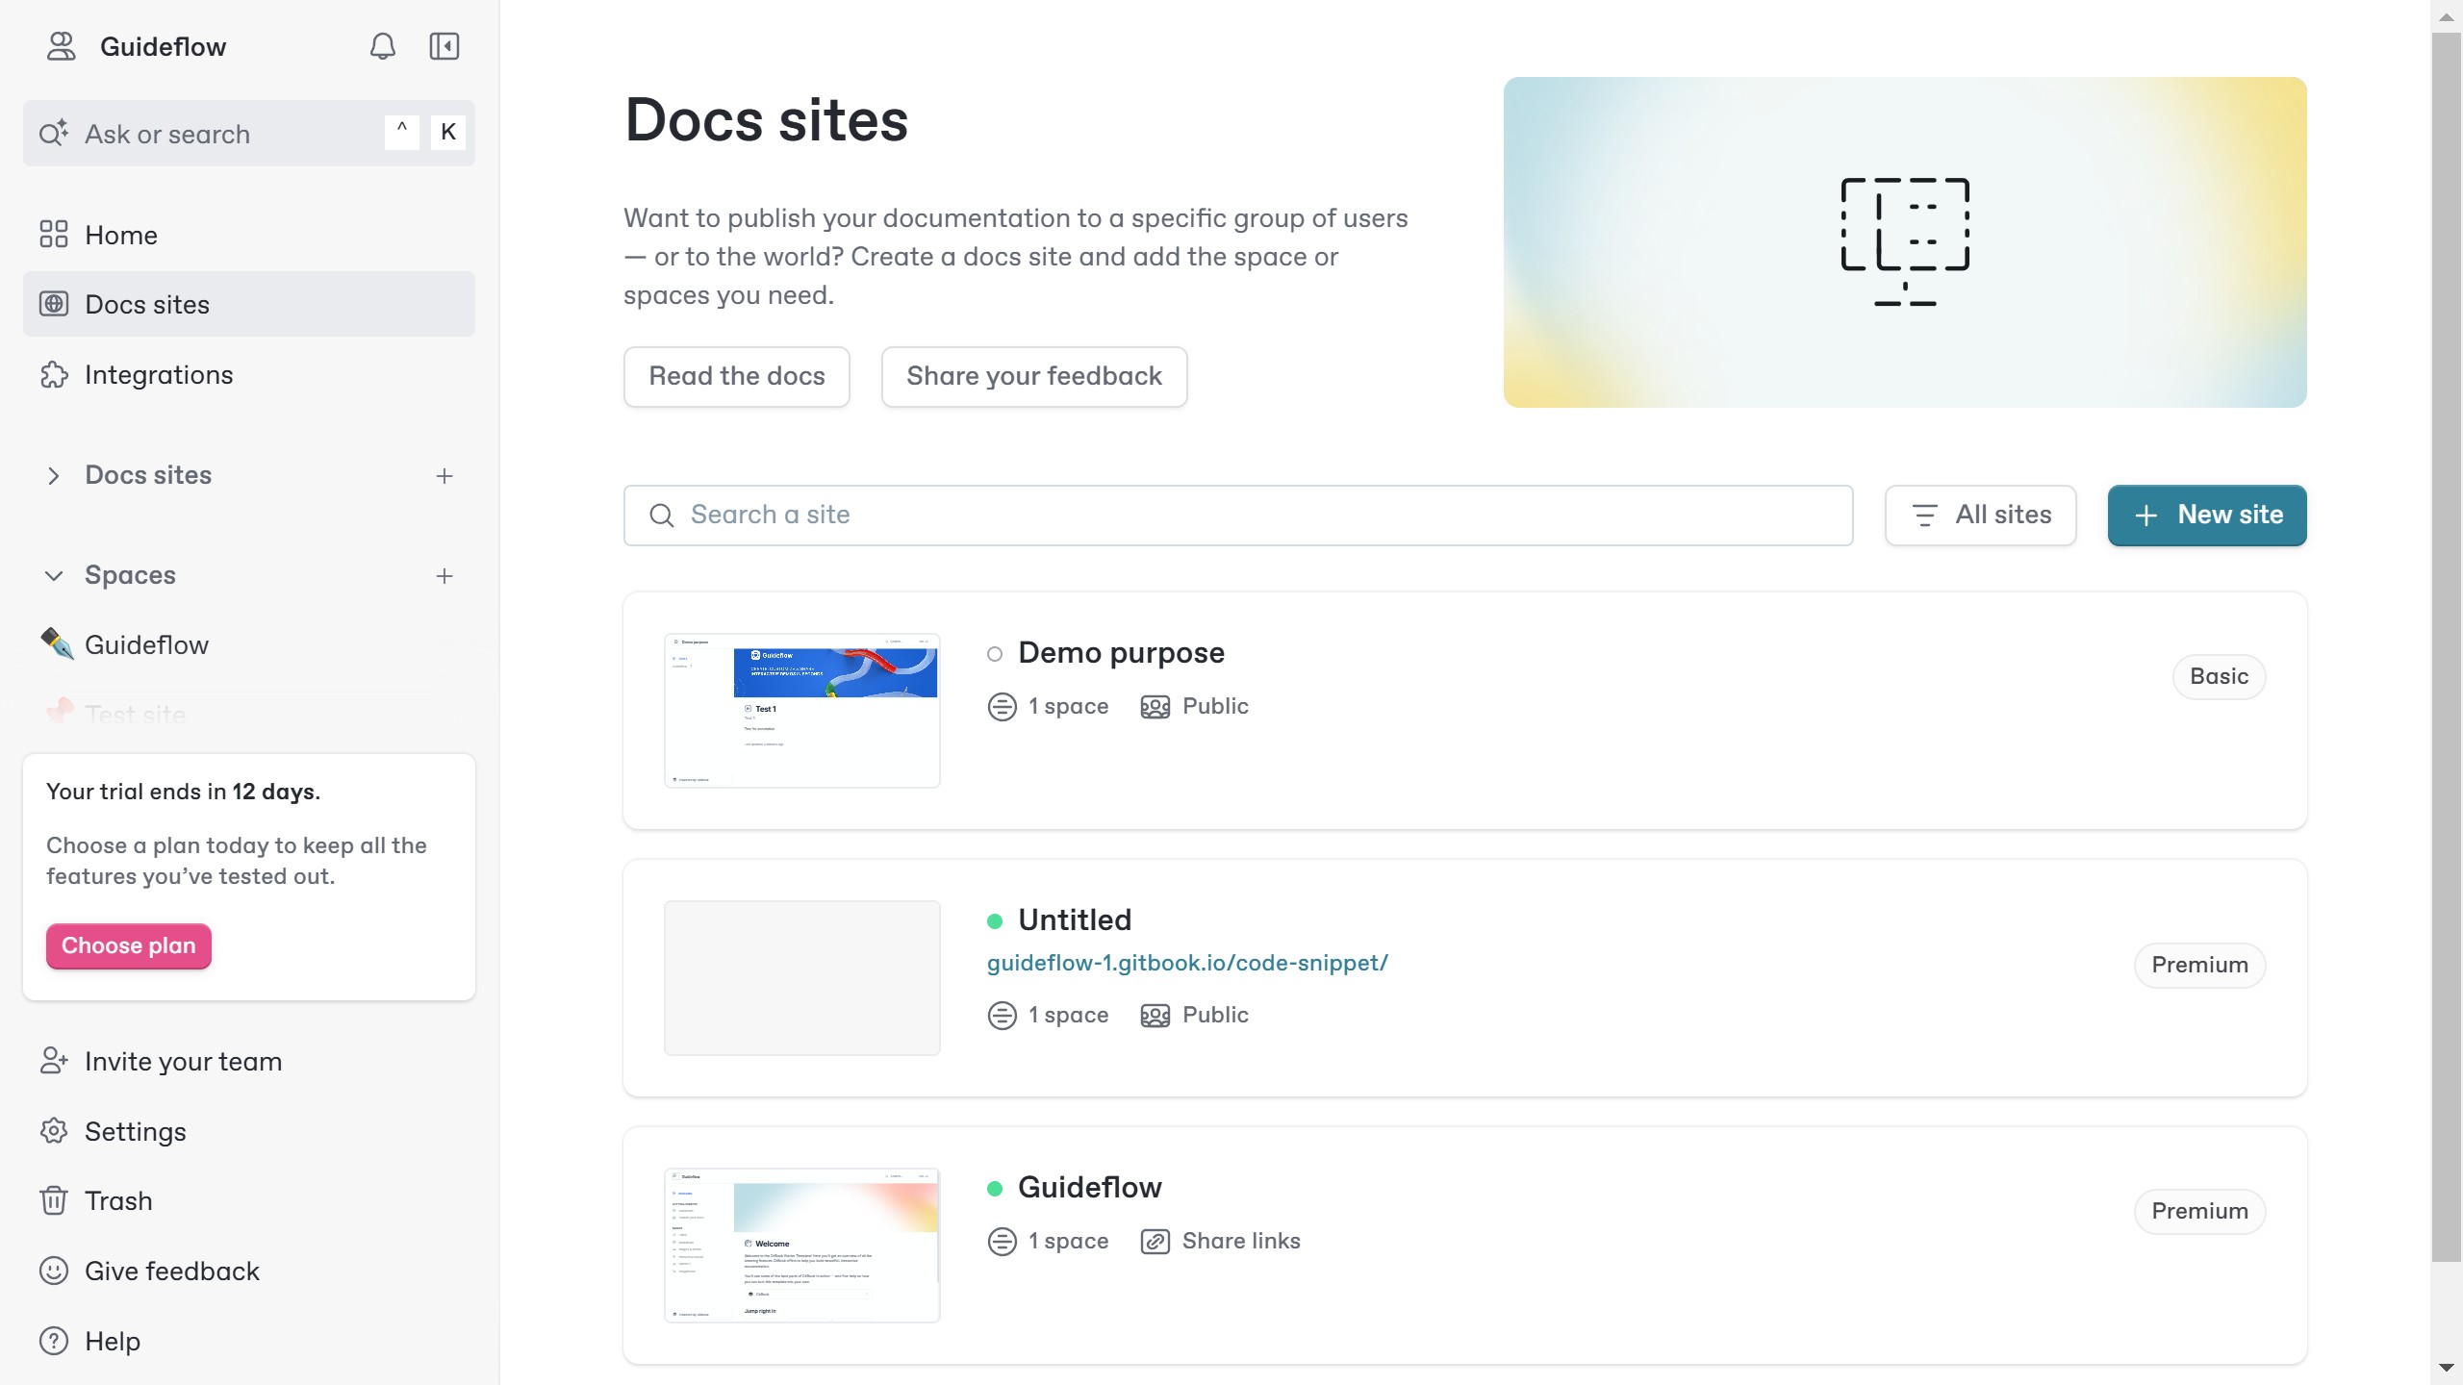This screenshot has width=2463, height=1385.
Task: Click the Invite your team person icon
Action: coord(54,1061)
